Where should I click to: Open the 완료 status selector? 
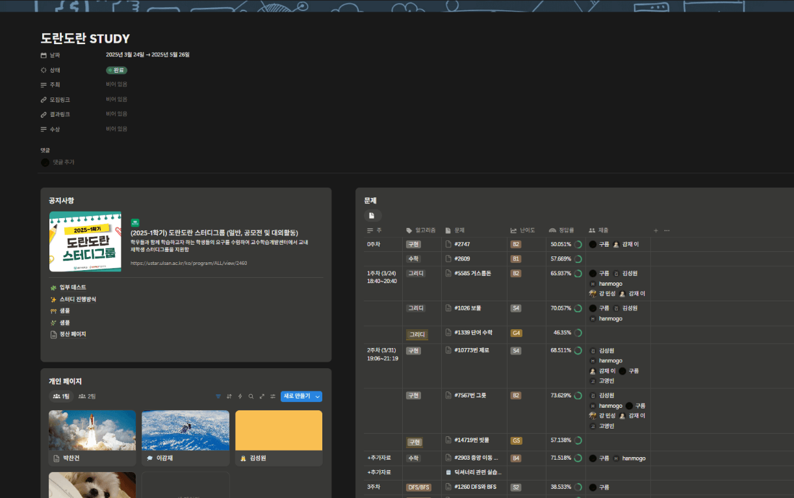pos(117,70)
